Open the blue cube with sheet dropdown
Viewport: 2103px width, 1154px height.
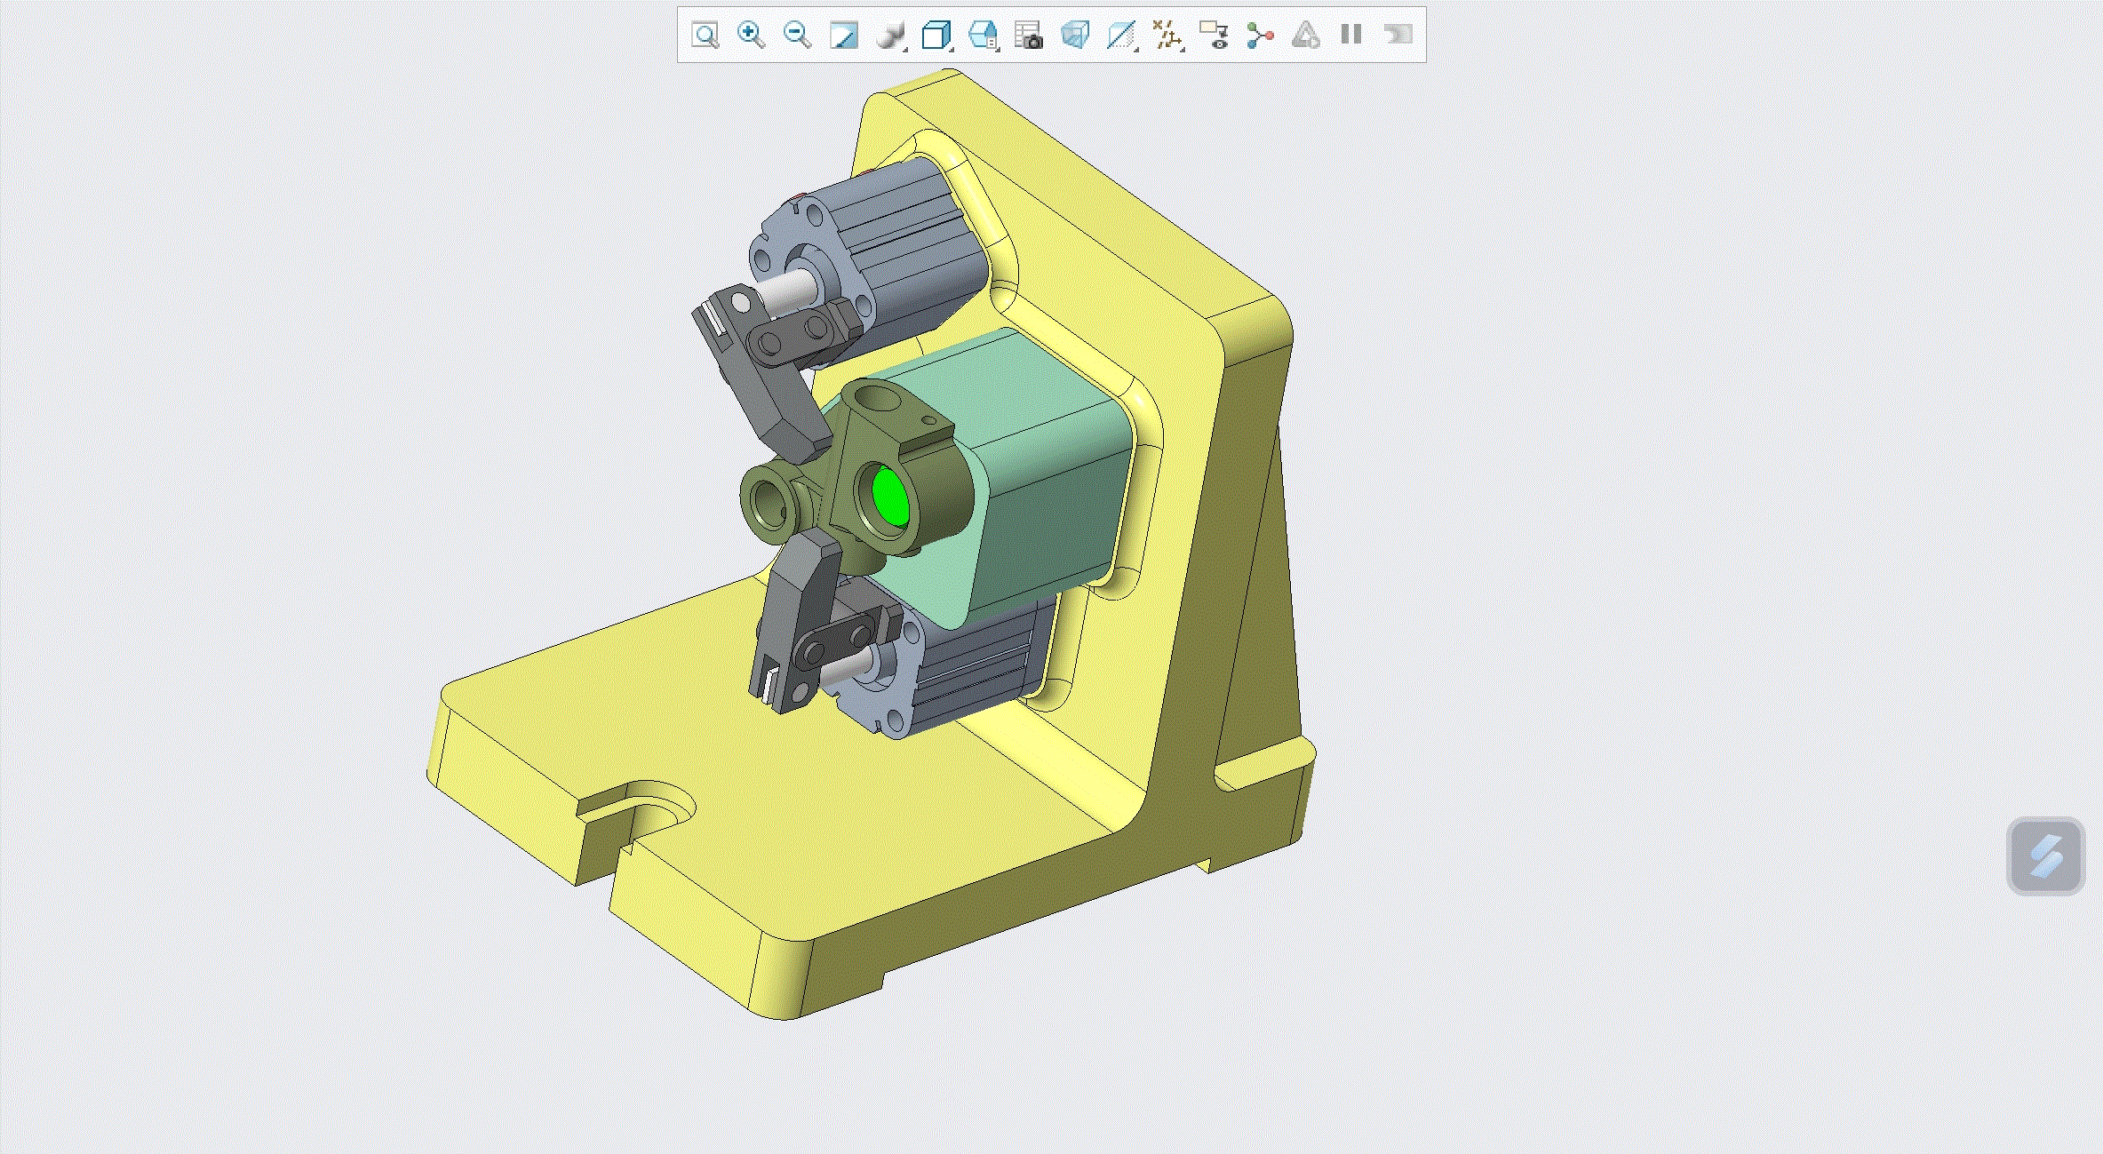click(983, 36)
